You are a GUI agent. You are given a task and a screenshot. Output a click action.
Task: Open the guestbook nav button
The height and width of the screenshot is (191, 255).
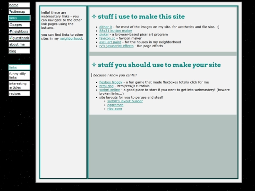pos(19,38)
